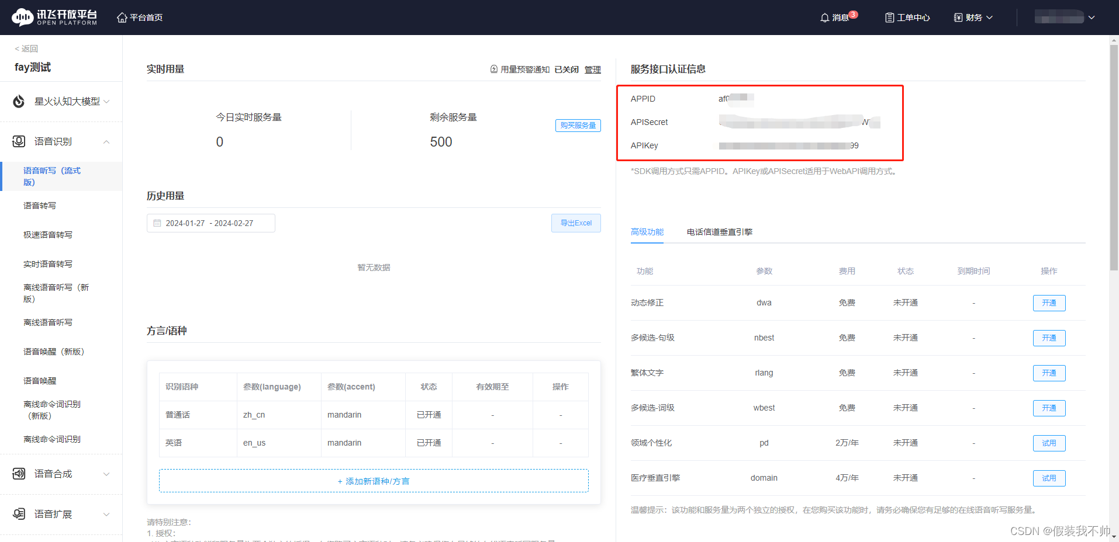Click the 平台首页 header link

pos(146,18)
